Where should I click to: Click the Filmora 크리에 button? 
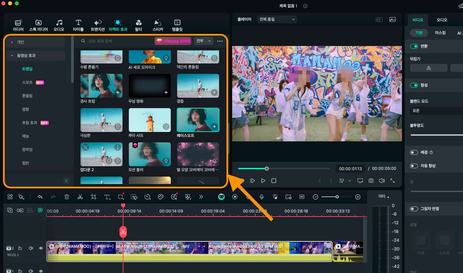pos(173,41)
